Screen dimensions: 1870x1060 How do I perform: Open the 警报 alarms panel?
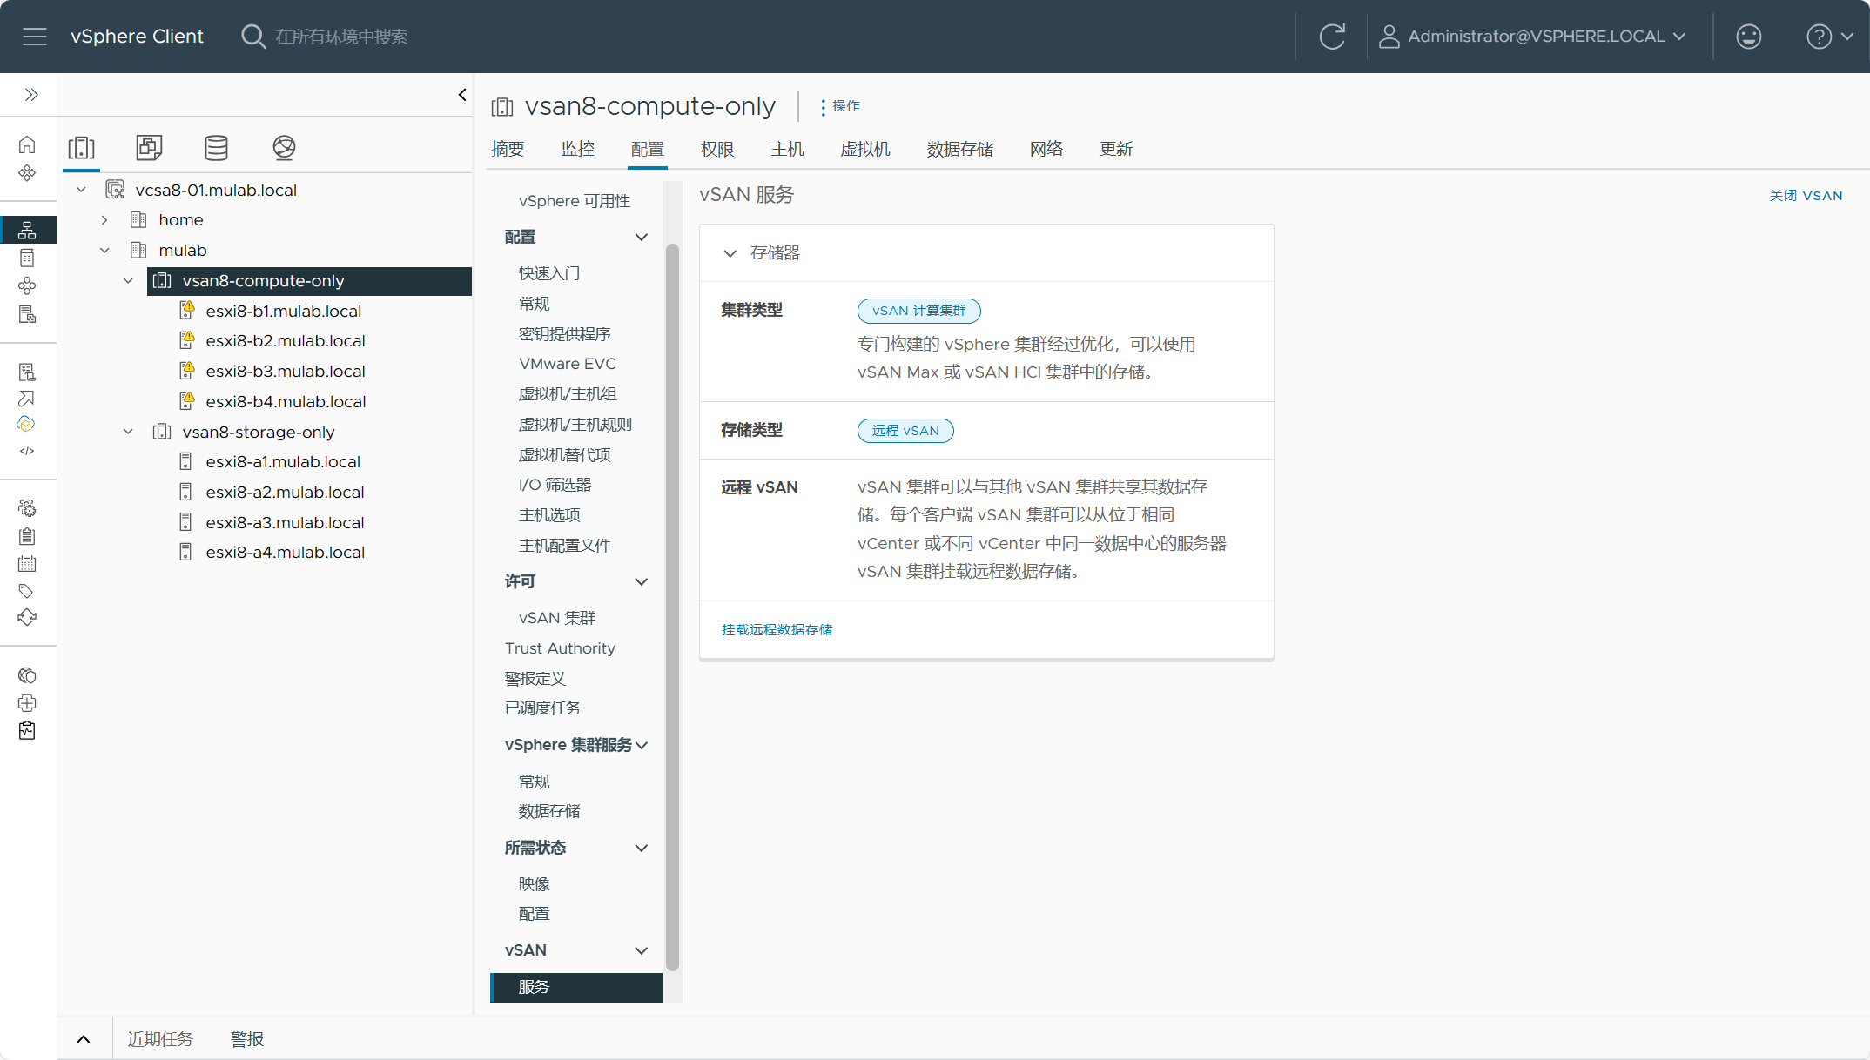pos(247,1039)
